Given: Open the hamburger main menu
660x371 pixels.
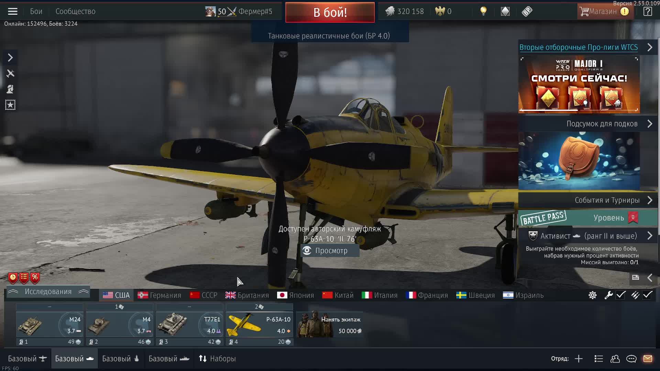Looking at the screenshot, I should [x=13, y=11].
